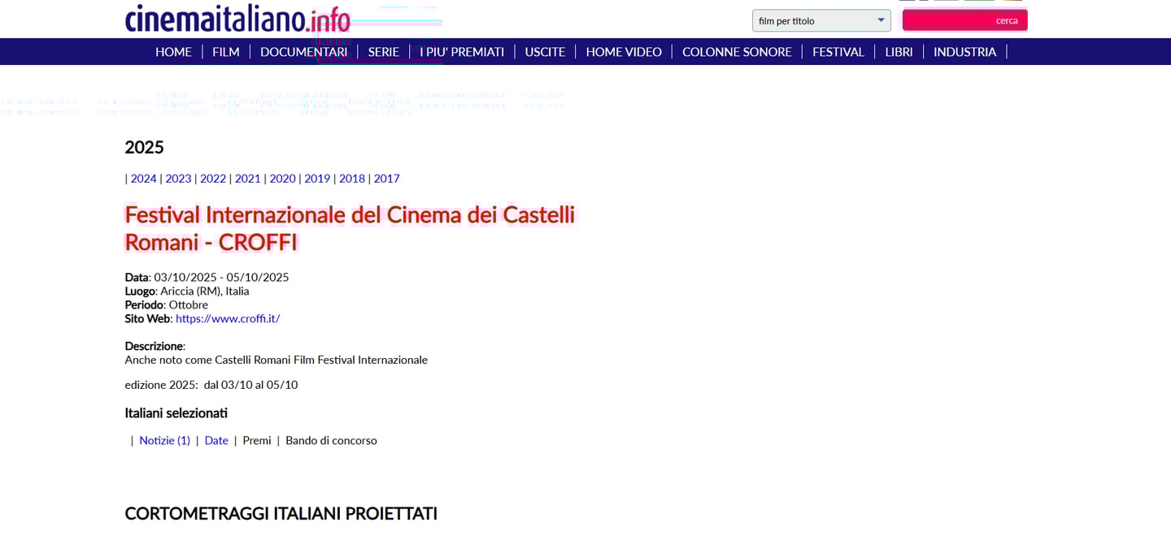Click the cinemaitaliano.info logo
1171x535 pixels.
[x=237, y=18]
